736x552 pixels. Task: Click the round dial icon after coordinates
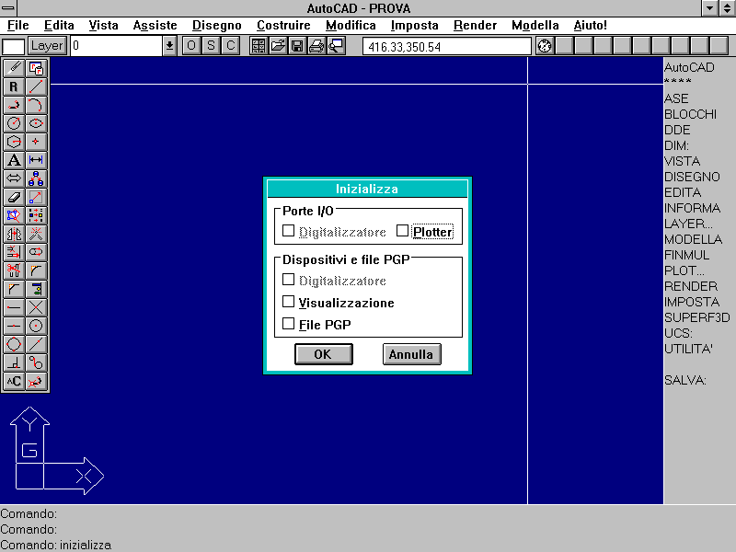545,46
